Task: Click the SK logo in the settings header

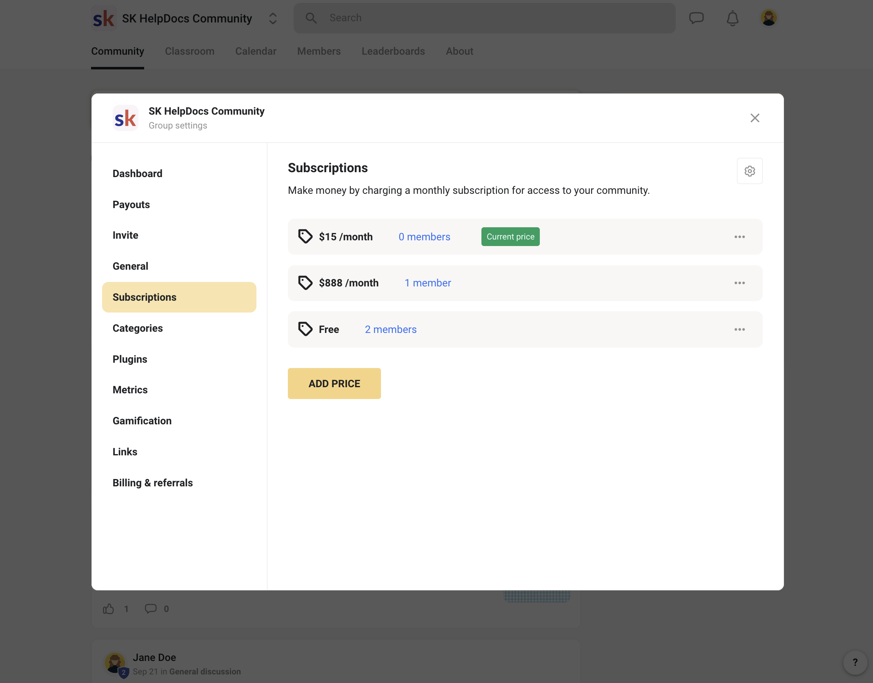Action: coord(125,118)
